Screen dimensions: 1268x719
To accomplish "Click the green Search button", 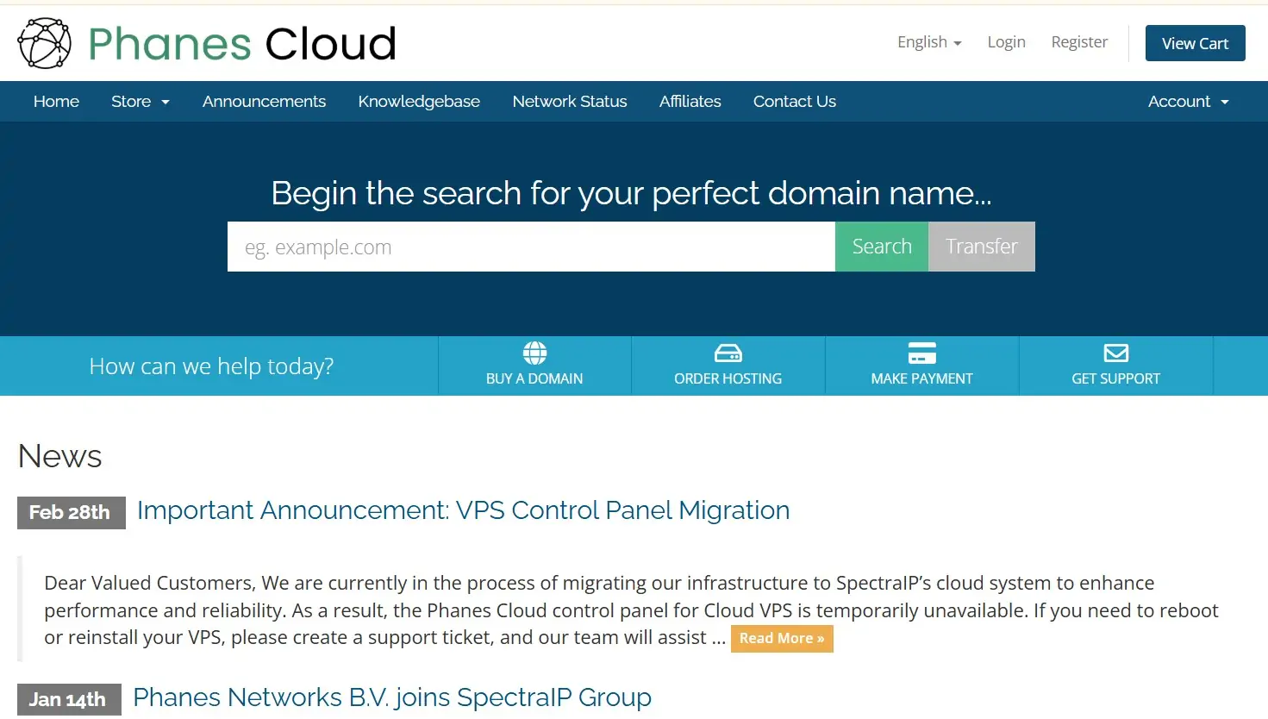I will coord(882,247).
